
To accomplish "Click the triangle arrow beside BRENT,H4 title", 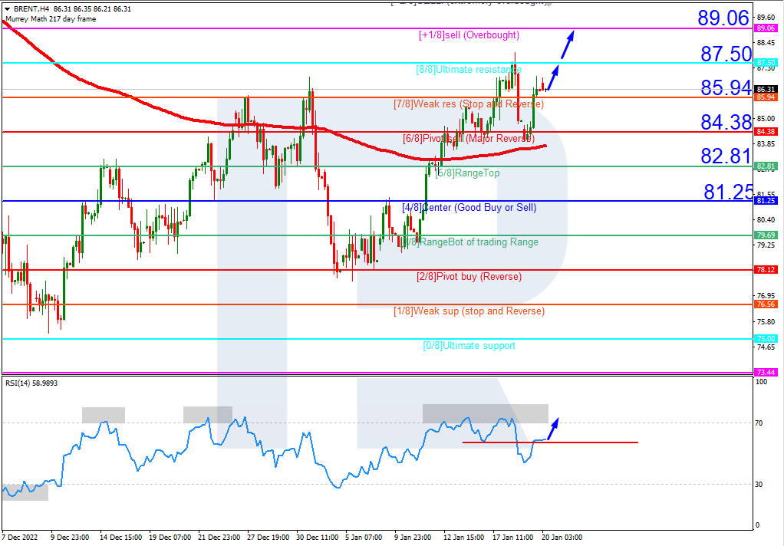I will pos(7,8).
